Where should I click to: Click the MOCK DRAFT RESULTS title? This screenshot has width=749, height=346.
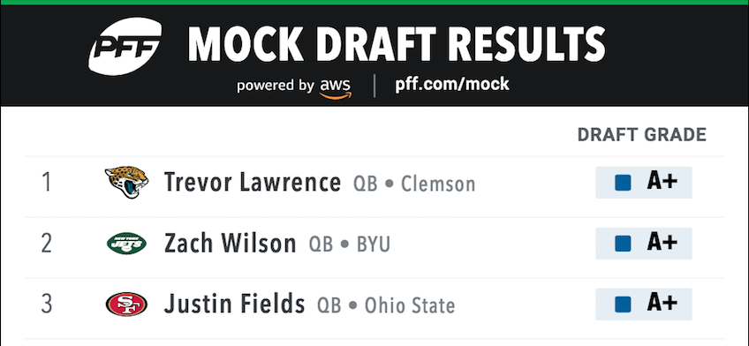[397, 44]
